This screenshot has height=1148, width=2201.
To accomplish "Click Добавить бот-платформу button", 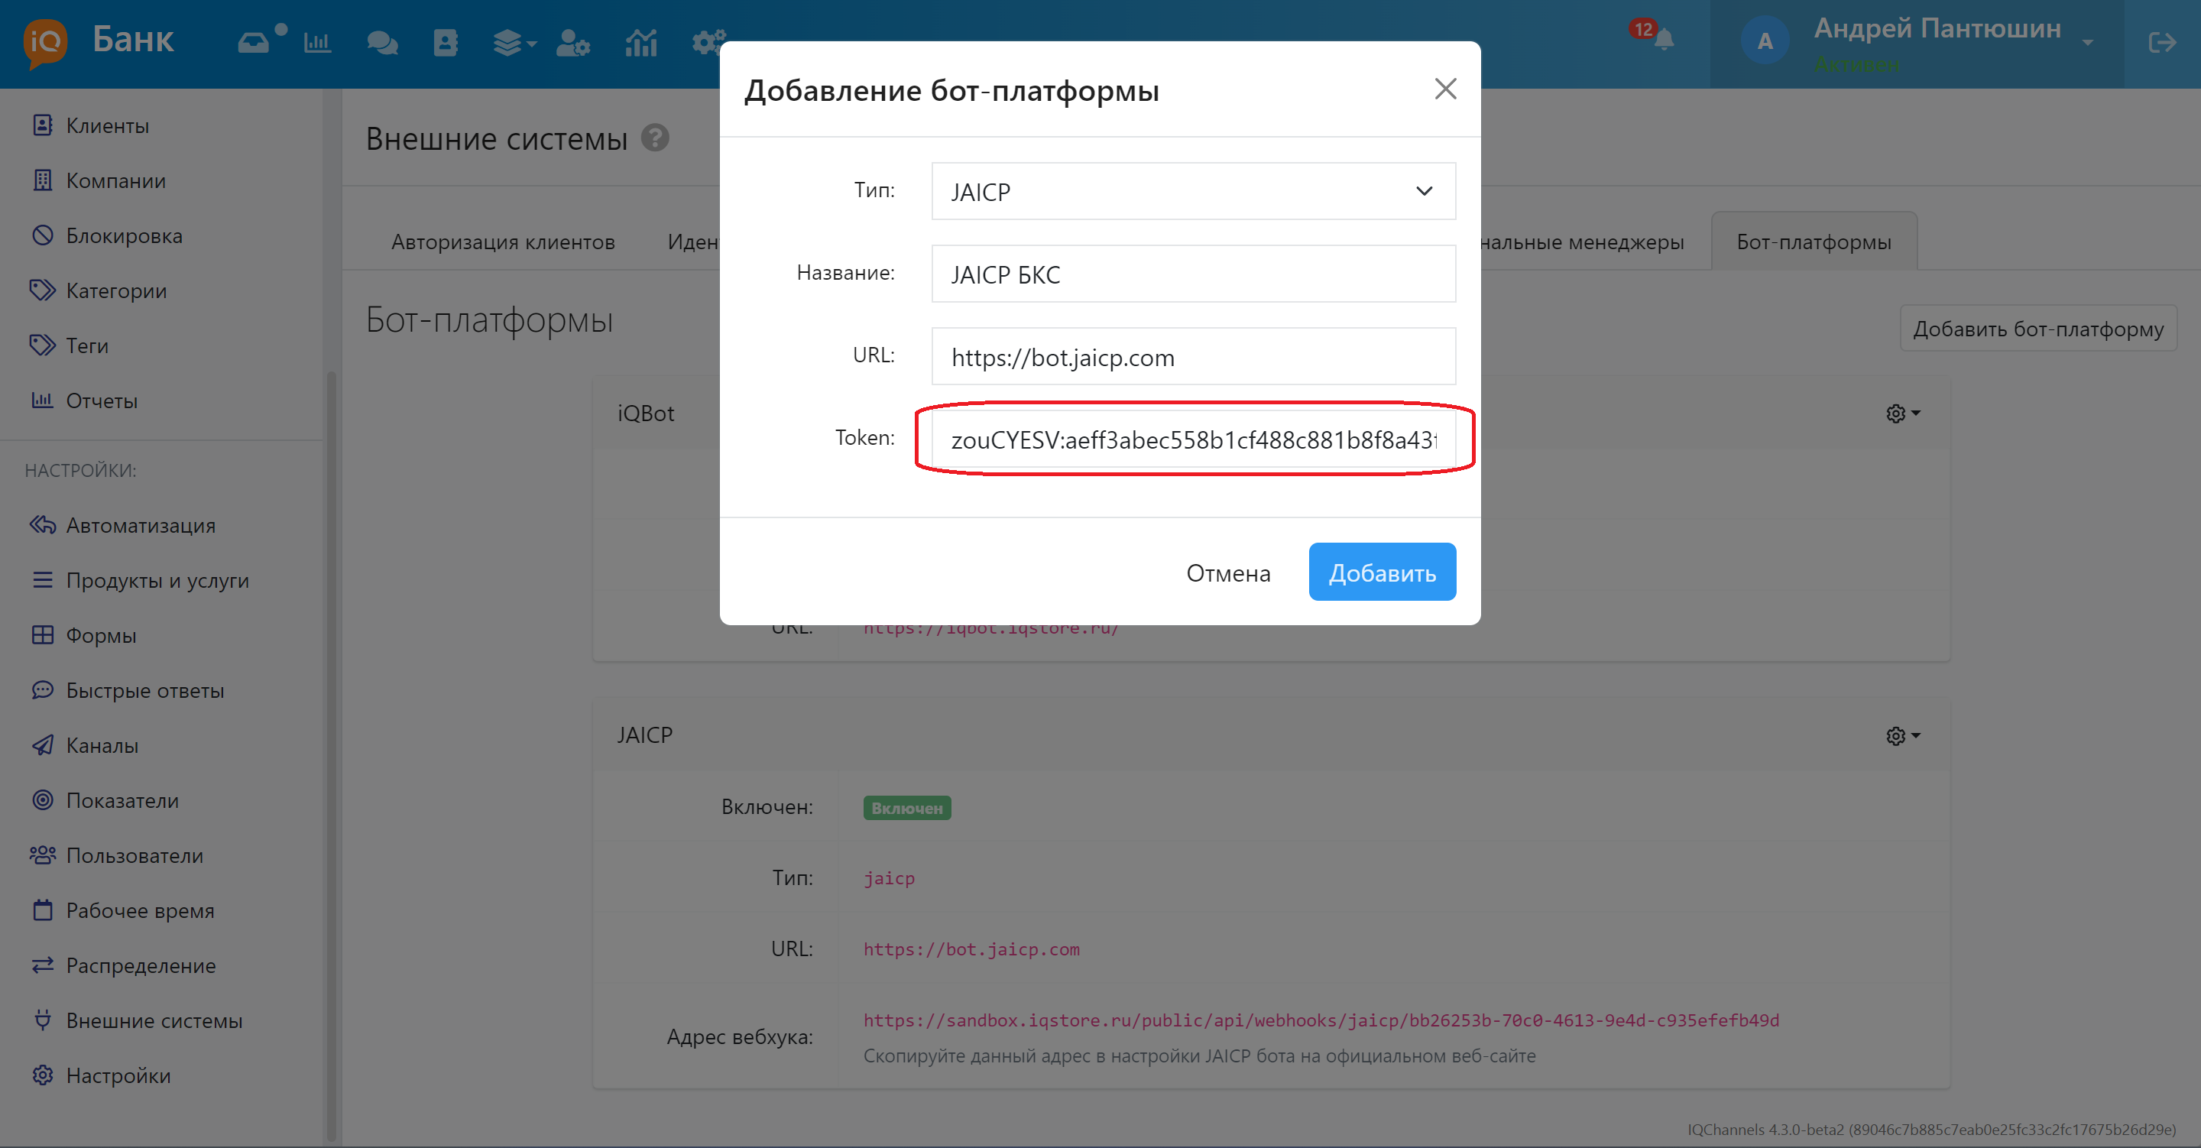I will [x=2037, y=328].
